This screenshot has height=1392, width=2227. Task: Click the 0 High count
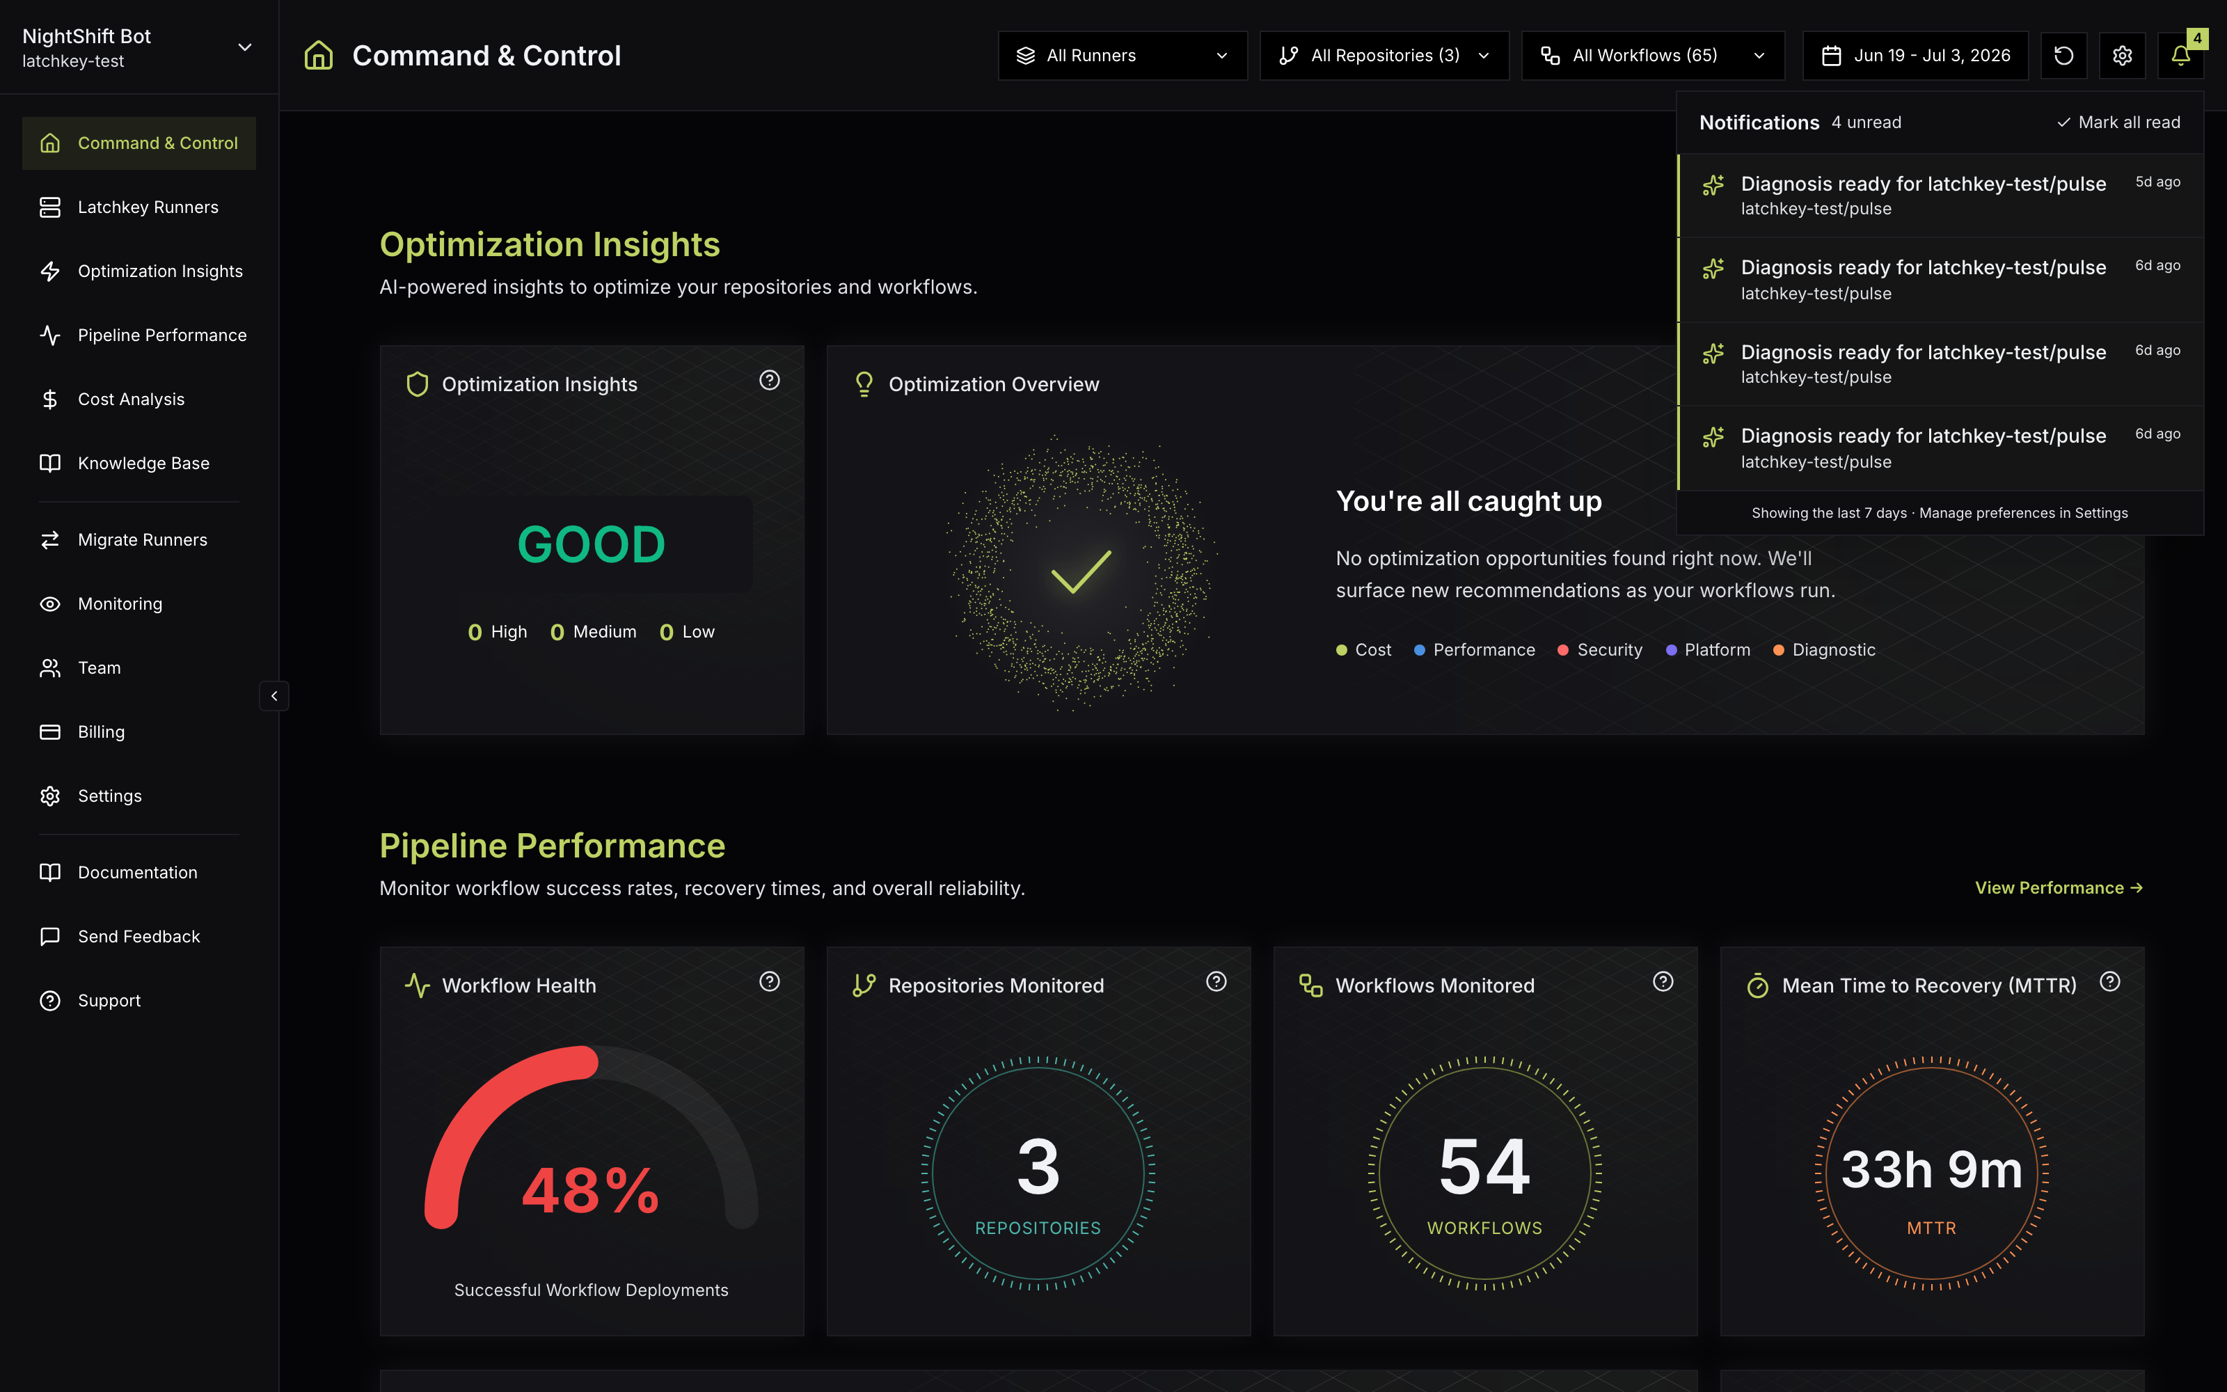(x=497, y=631)
